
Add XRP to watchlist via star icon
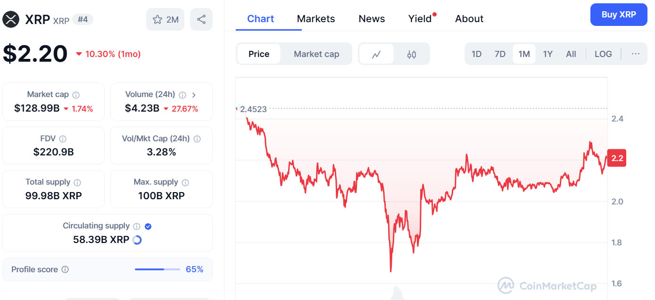coord(158,19)
